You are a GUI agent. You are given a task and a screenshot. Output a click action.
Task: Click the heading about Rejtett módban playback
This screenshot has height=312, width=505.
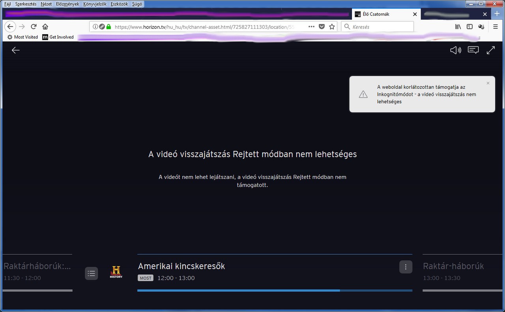tap(252, 154)
